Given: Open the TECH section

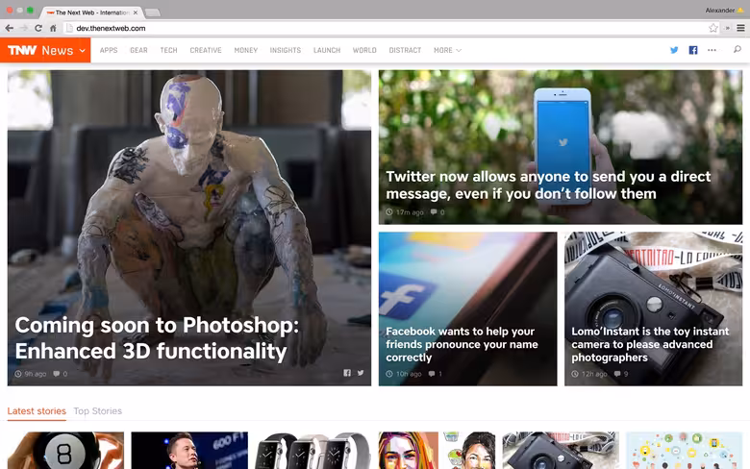Looking at the screenshot, I should (x=168, y=50).
